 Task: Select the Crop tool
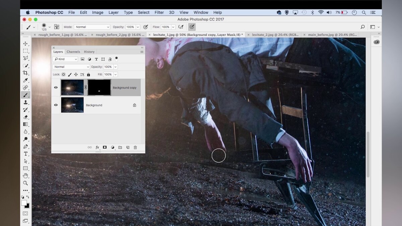point(25,73)
